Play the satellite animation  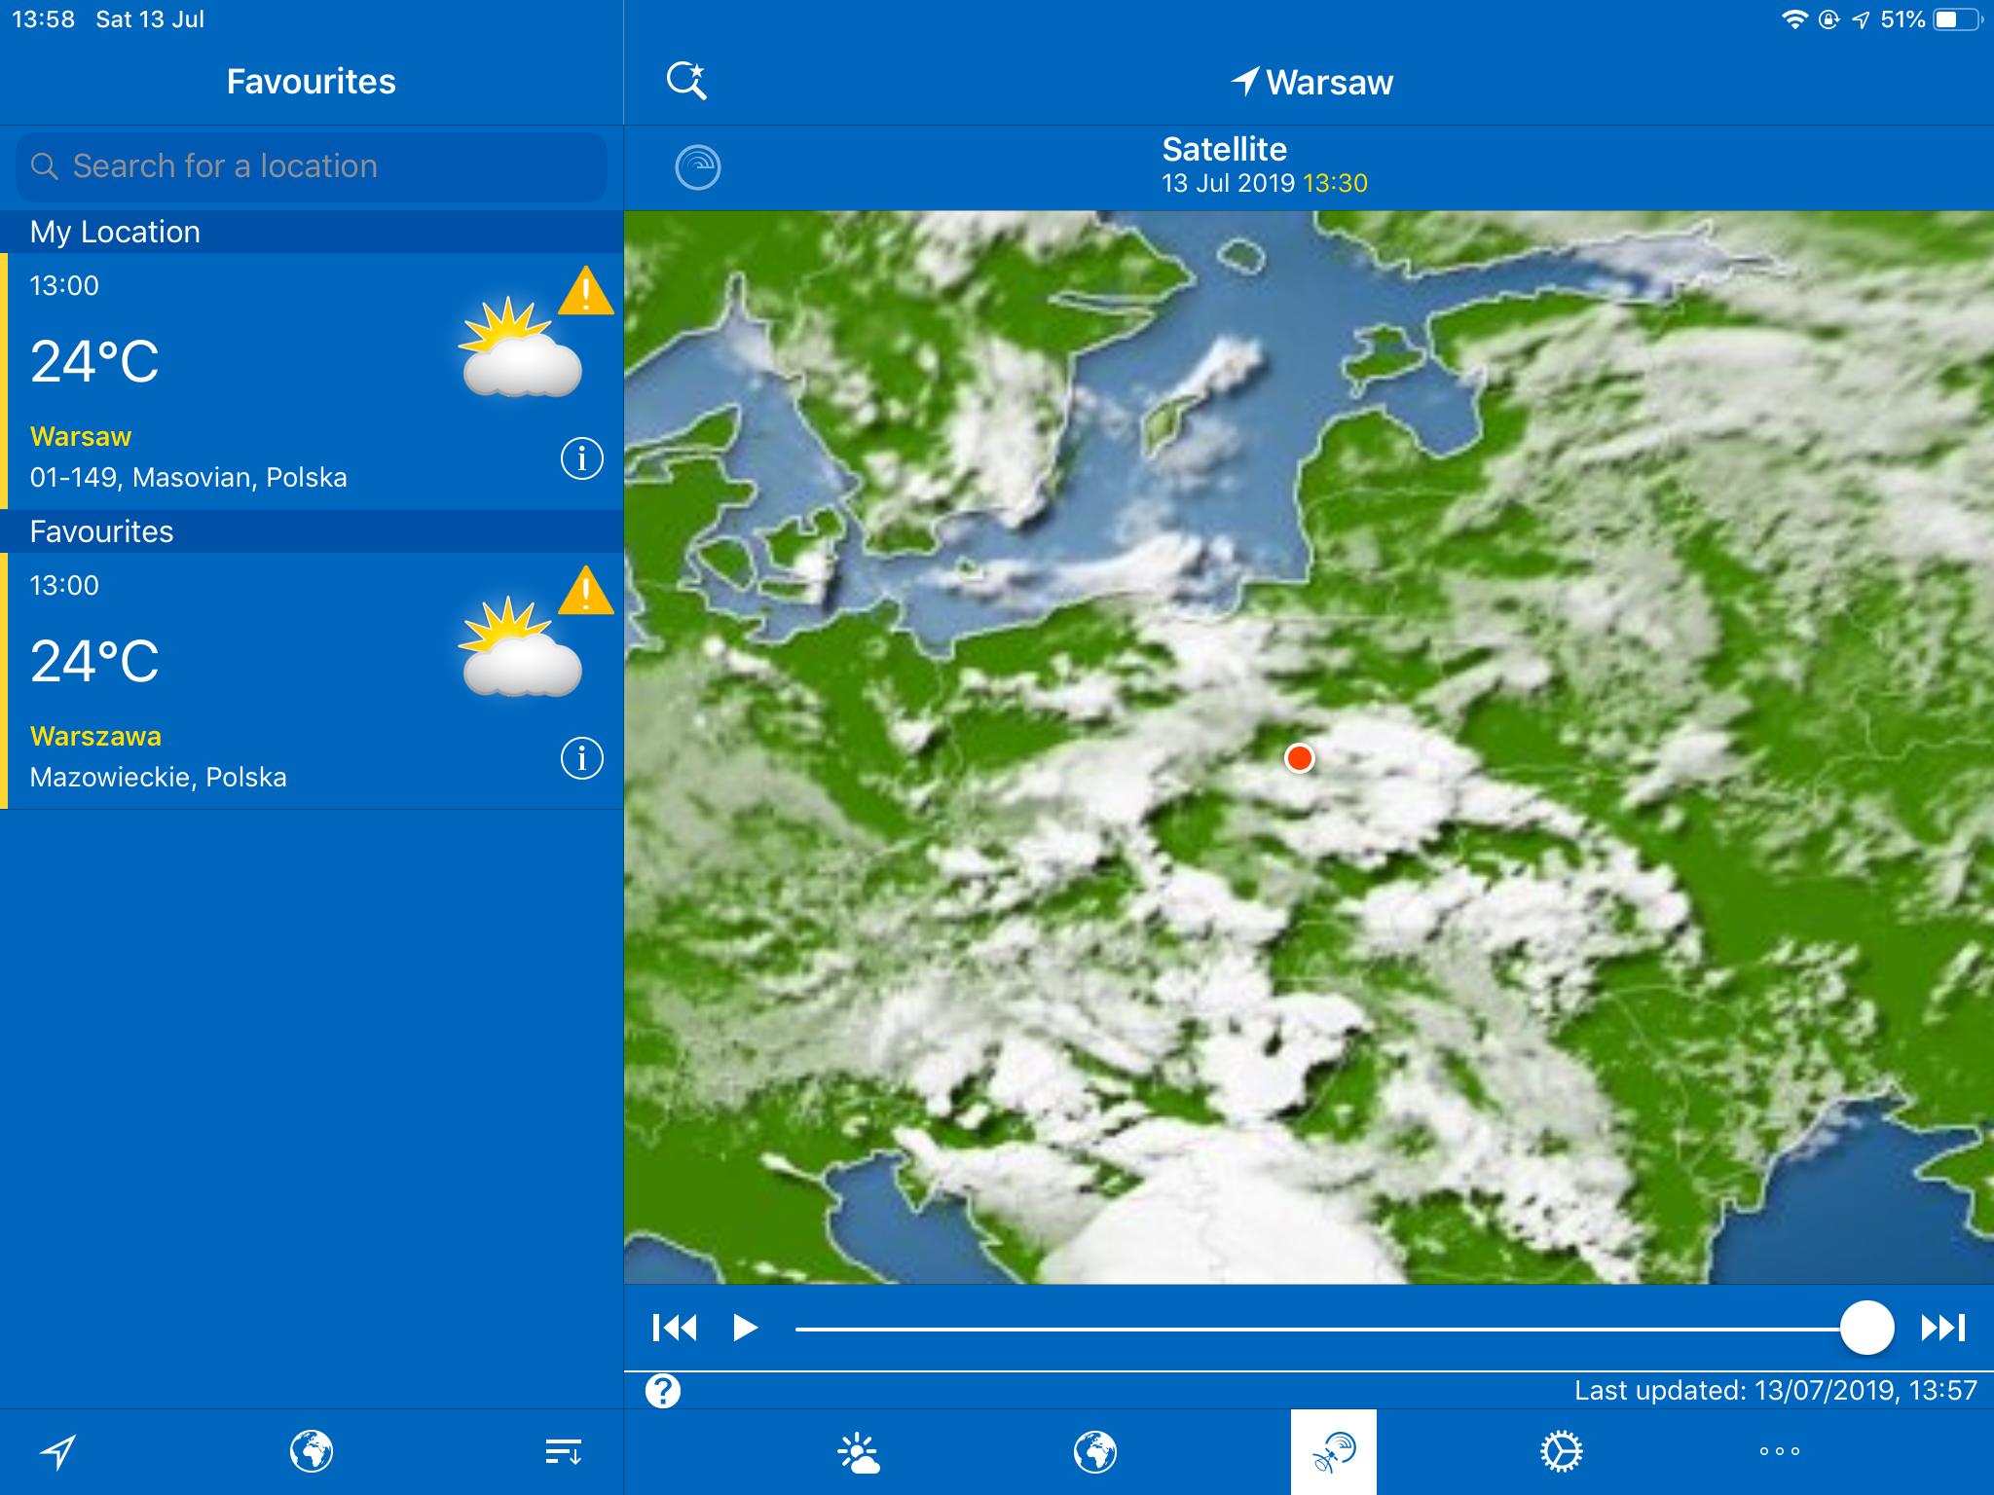point(745,1328)
